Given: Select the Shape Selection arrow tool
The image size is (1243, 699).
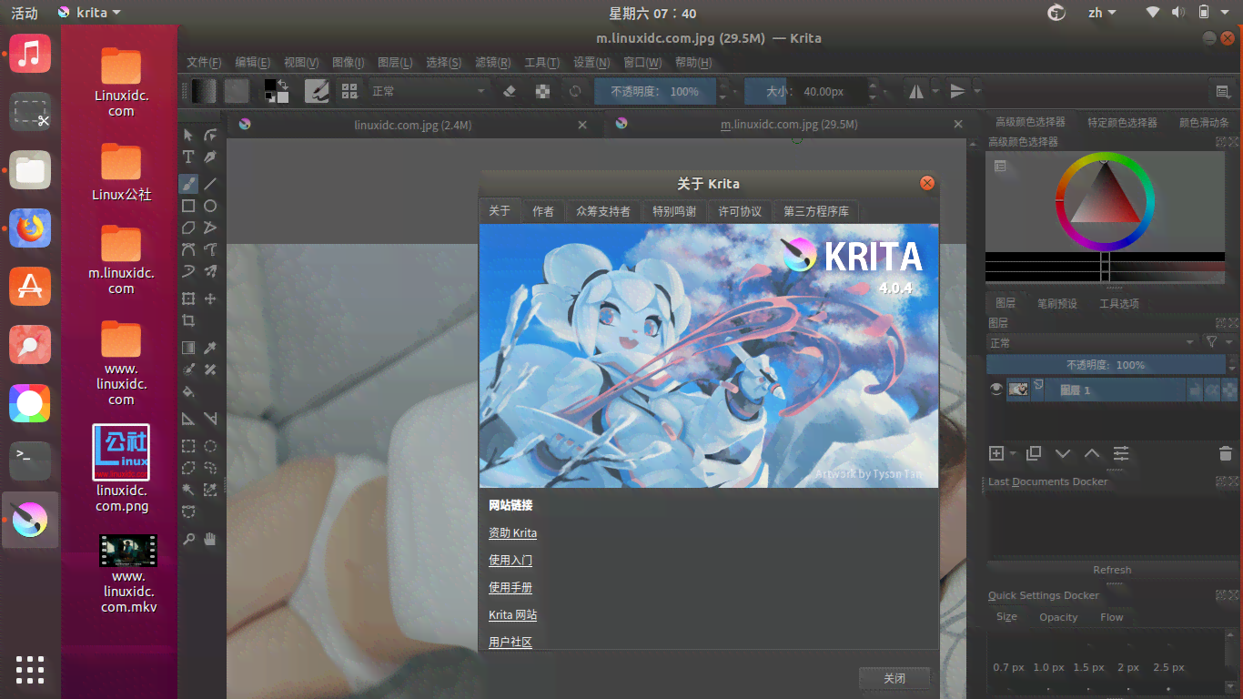Looking at the screenshot, I should [188, 135].
